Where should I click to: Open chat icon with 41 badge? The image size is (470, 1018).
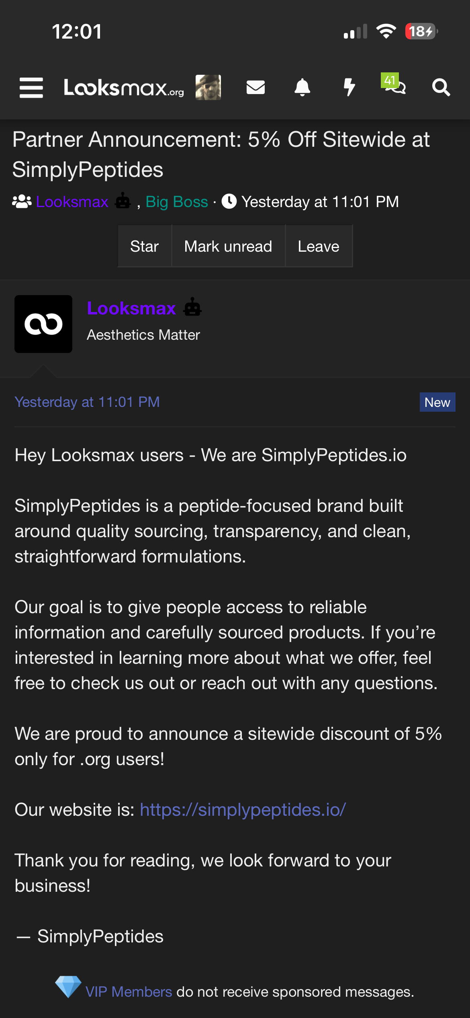point(394,84)
